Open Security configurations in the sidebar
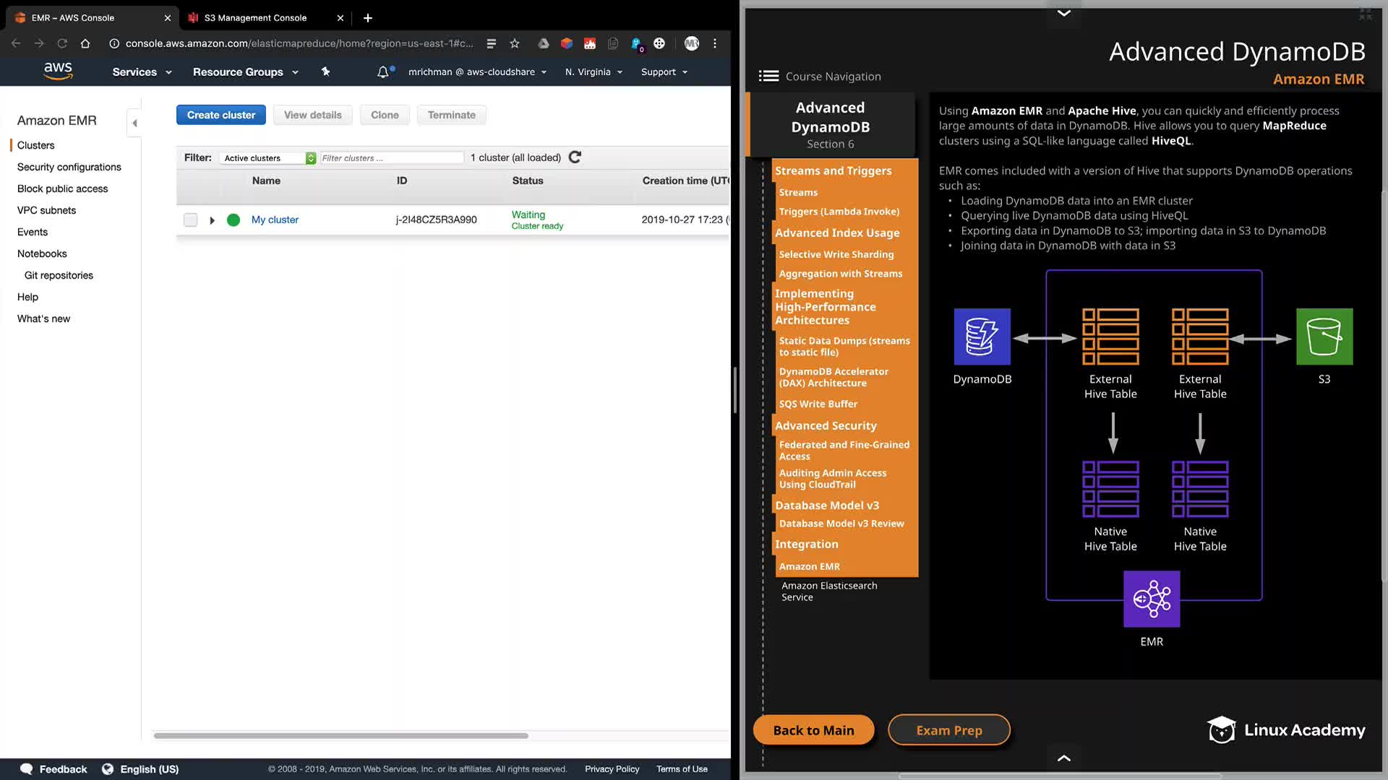 69,167
